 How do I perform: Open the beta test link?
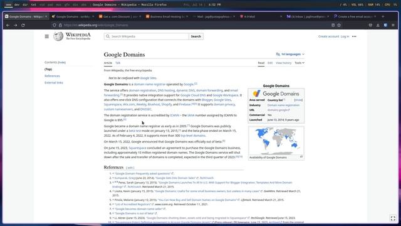point(135,131)
